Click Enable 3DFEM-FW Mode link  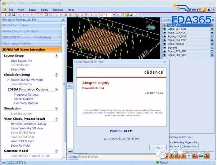(27, 80)
